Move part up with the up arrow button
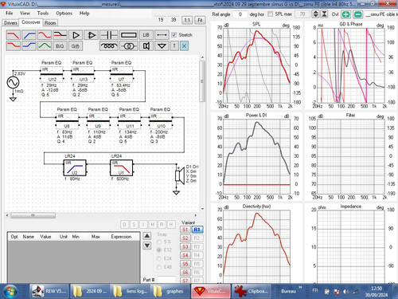The width and height of the screenshot is (398, 299). point(147,236)
